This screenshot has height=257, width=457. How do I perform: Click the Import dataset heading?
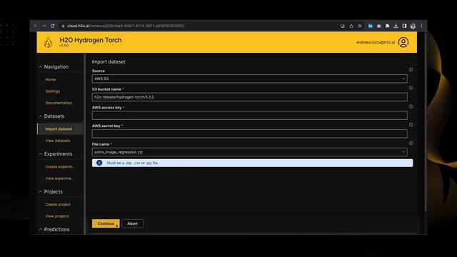coord(109,62)
